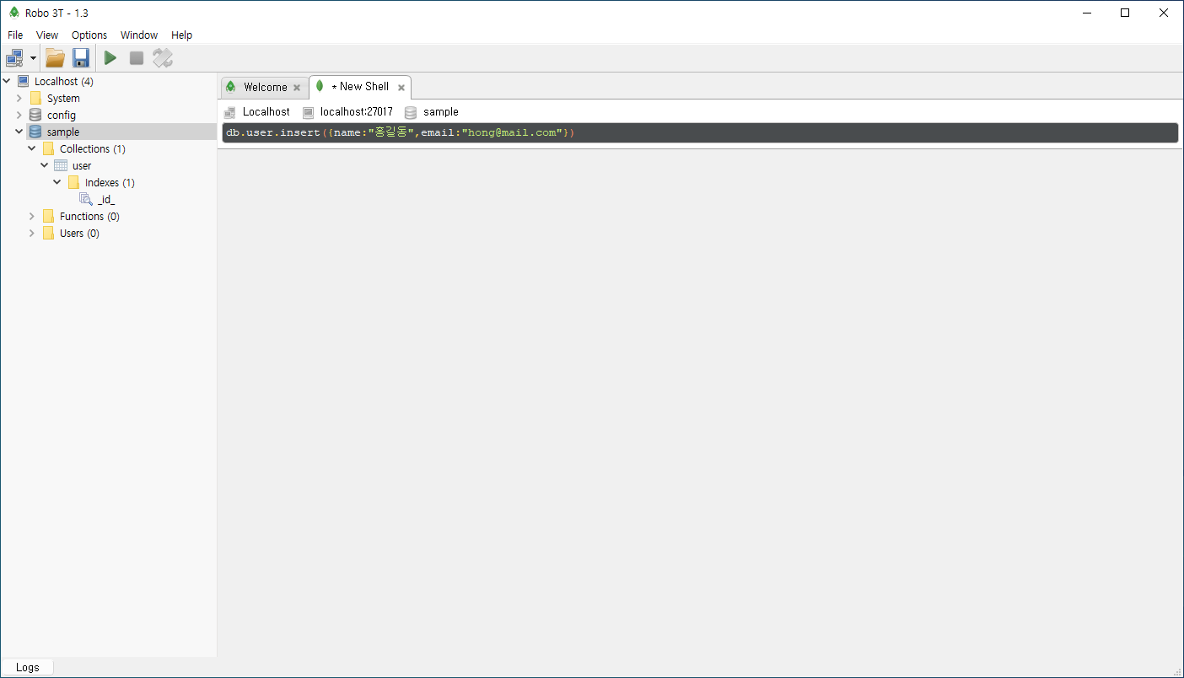
Task: Select Functions (0) in the tree
Action: pos(89,216)
